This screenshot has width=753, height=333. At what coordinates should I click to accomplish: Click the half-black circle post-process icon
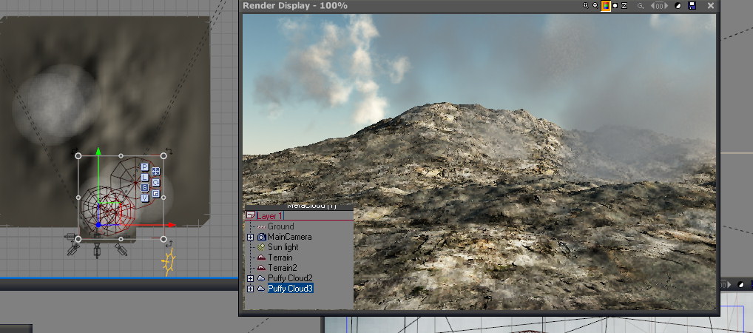679,6
